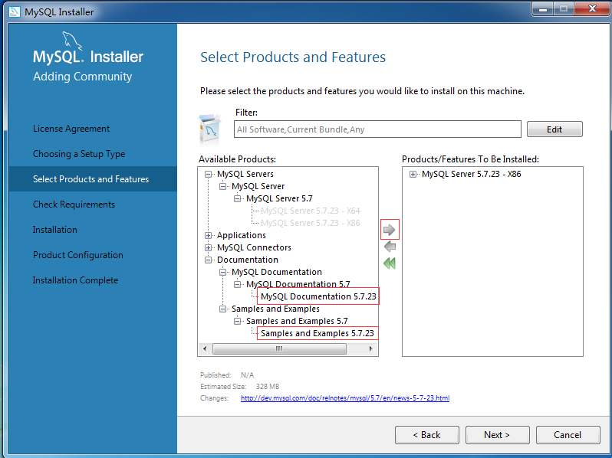Select MySQL Documentation 5.7.23 item
The height and width of the screenshot is (458, 612).
tap(318, 296)
